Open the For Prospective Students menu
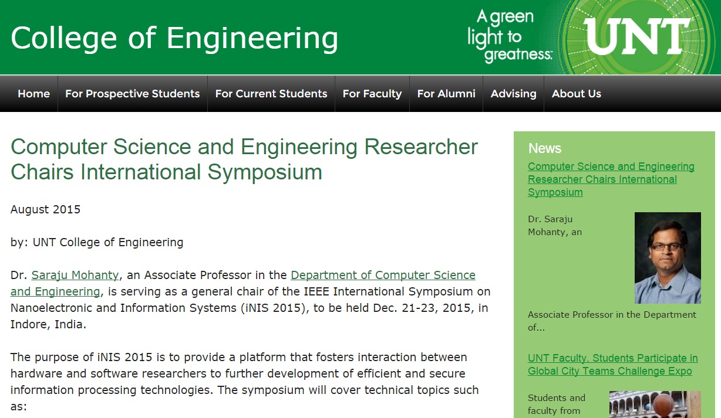Screen dimensions: 721x418 (x=132, y=94)
